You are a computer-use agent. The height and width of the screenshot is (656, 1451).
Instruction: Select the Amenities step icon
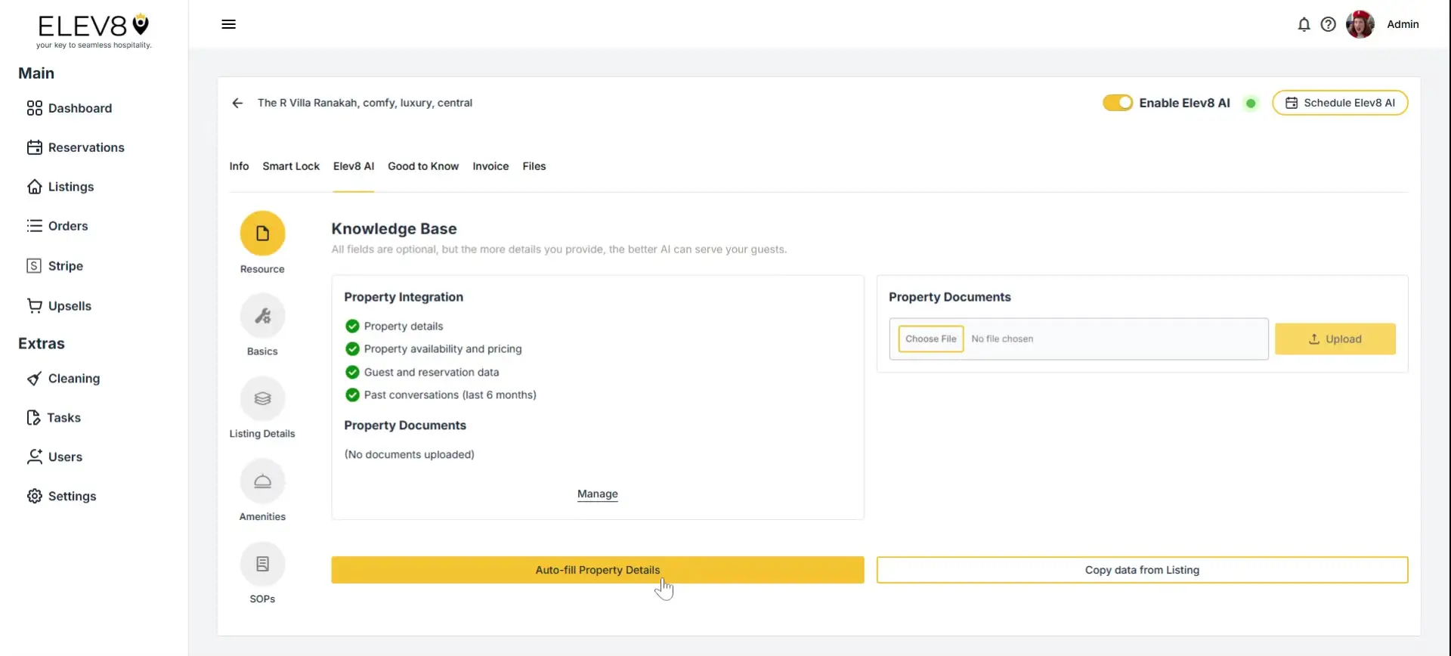262,481
